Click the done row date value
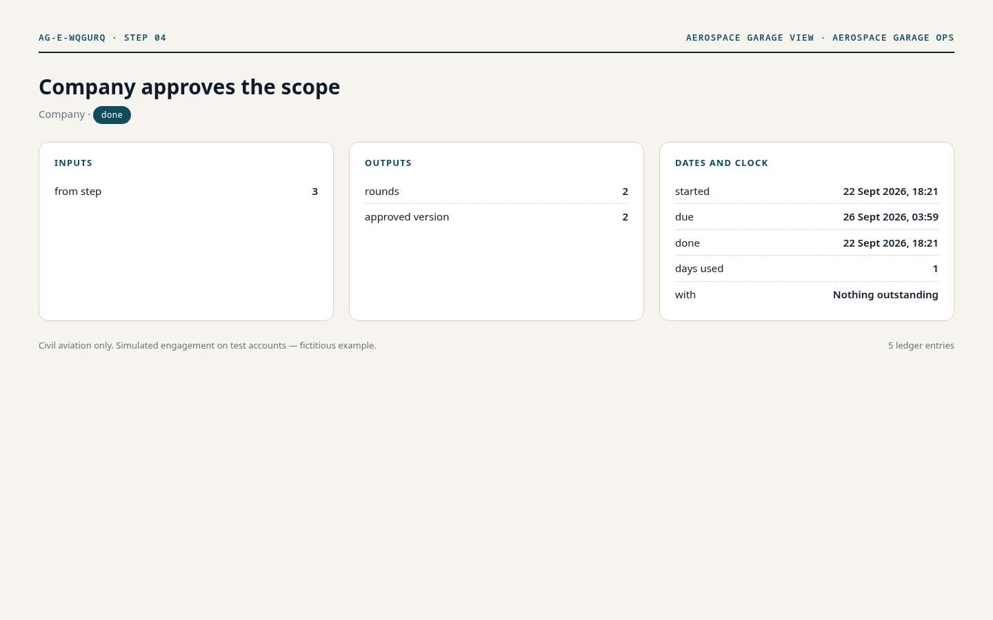 point(890,243)
